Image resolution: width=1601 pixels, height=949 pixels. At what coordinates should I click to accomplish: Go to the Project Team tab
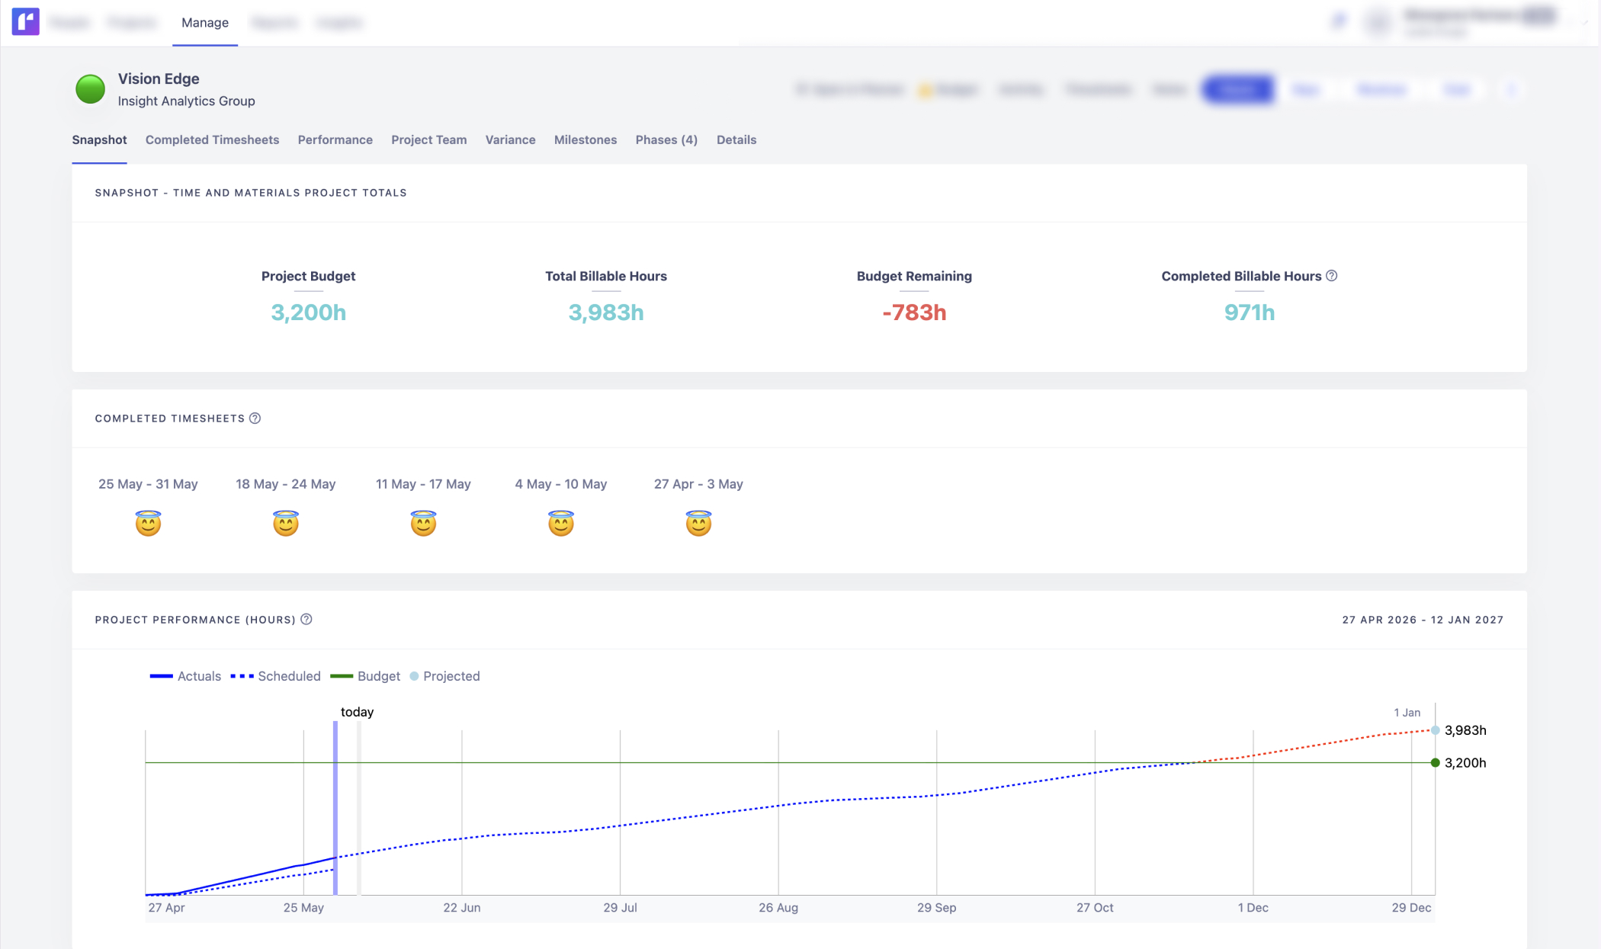(x=428, y=139)
